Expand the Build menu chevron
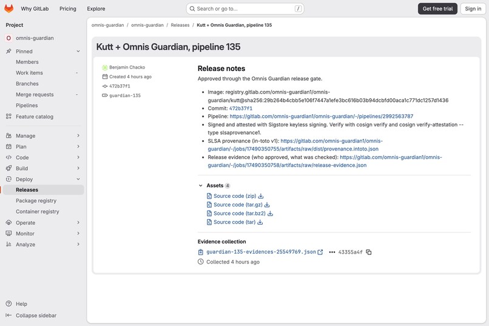 [78, 168]
